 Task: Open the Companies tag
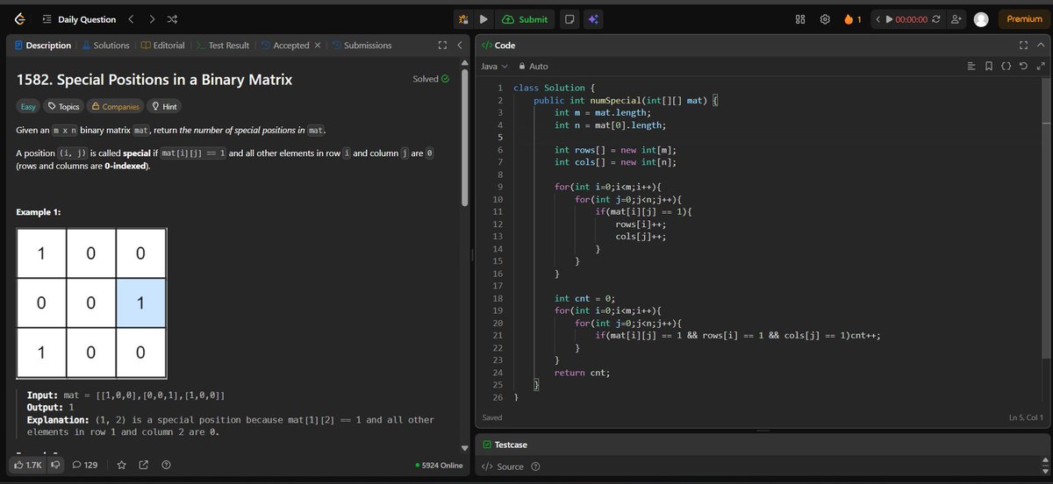(x=116, y=106)
